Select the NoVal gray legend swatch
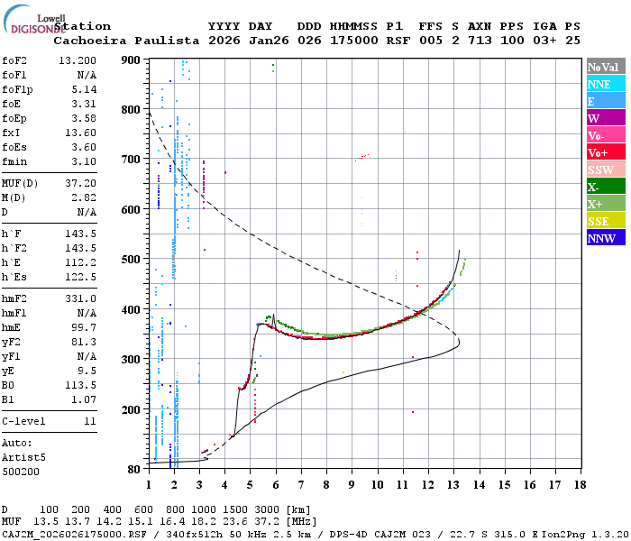 pyautogui.click(x=606, y=67)
